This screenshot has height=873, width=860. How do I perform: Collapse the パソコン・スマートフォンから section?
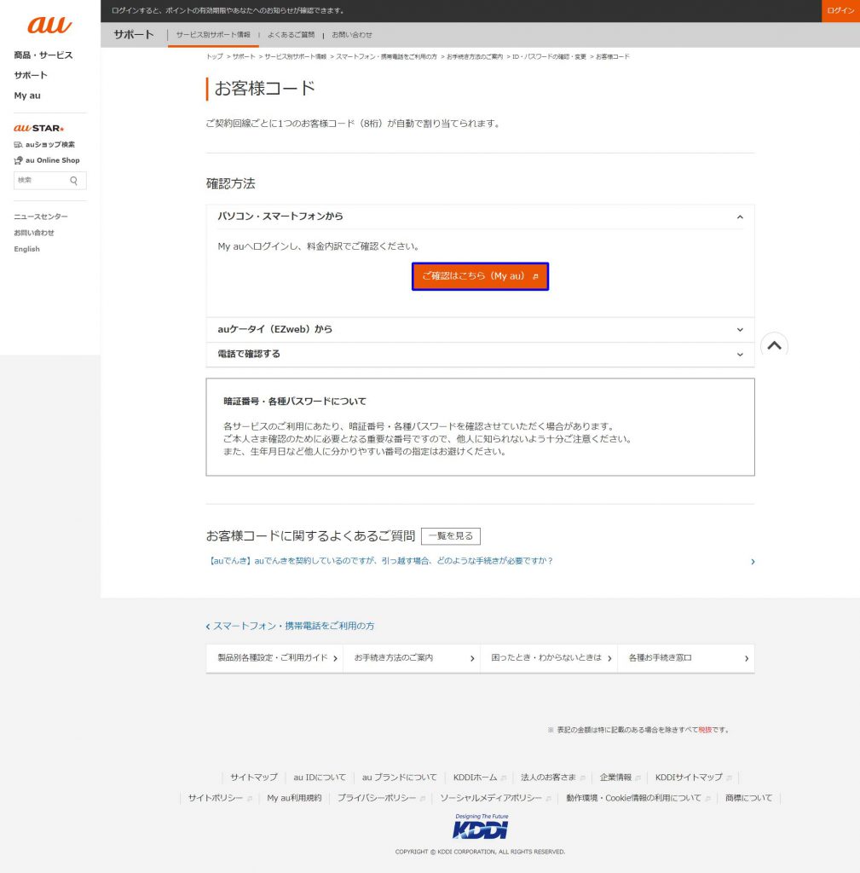(x=480, y=217)
